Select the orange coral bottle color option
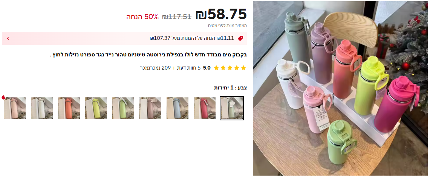430x176 pixels. pyautogui.click(x=69, y=108)
